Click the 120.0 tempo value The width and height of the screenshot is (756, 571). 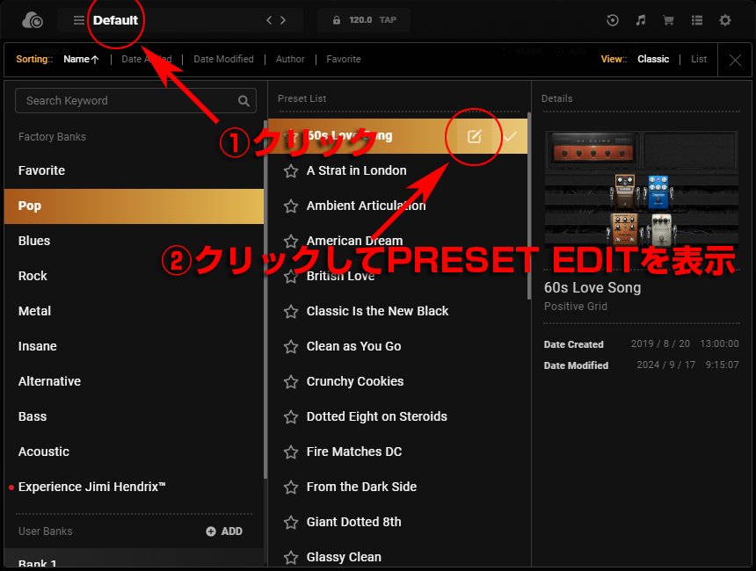[x=360, y=20]
